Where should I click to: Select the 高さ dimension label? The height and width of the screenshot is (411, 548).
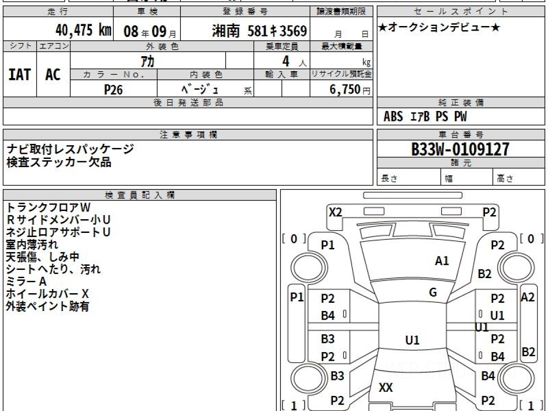point(505,179)
